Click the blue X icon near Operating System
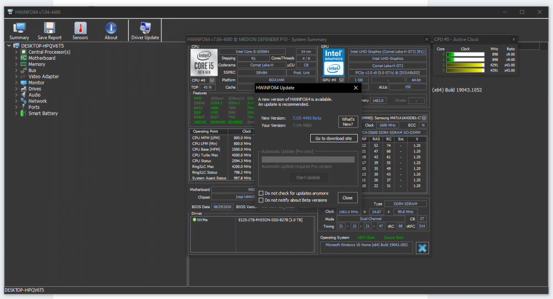 click(422, 248)
